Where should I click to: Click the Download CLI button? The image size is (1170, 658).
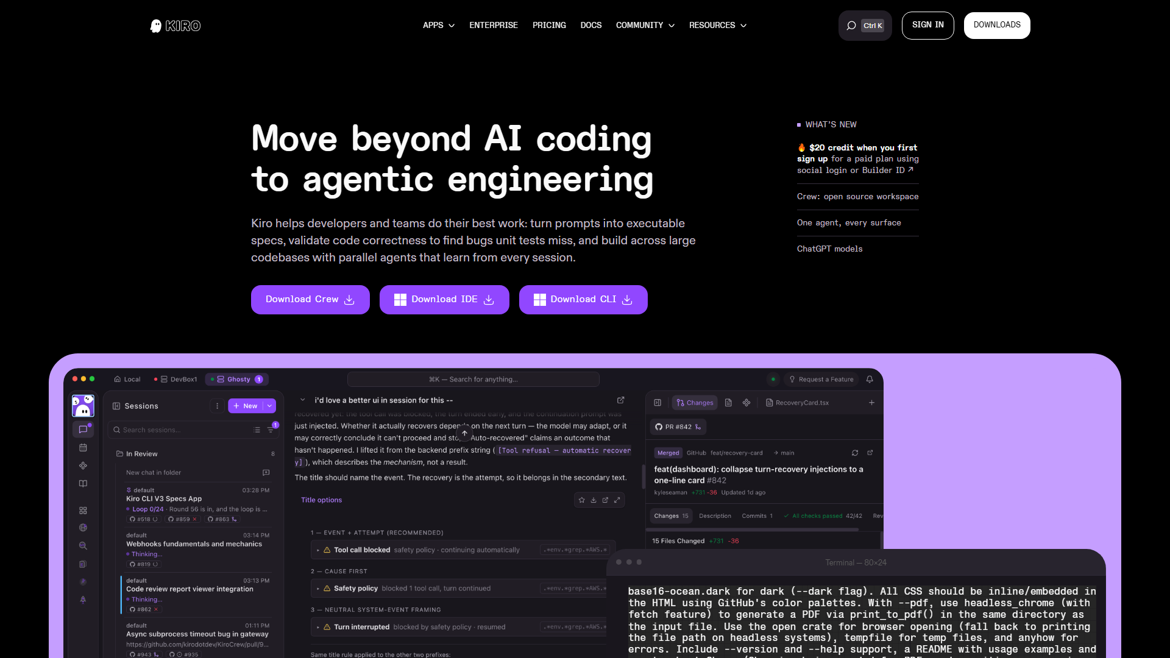pos(583,300)
